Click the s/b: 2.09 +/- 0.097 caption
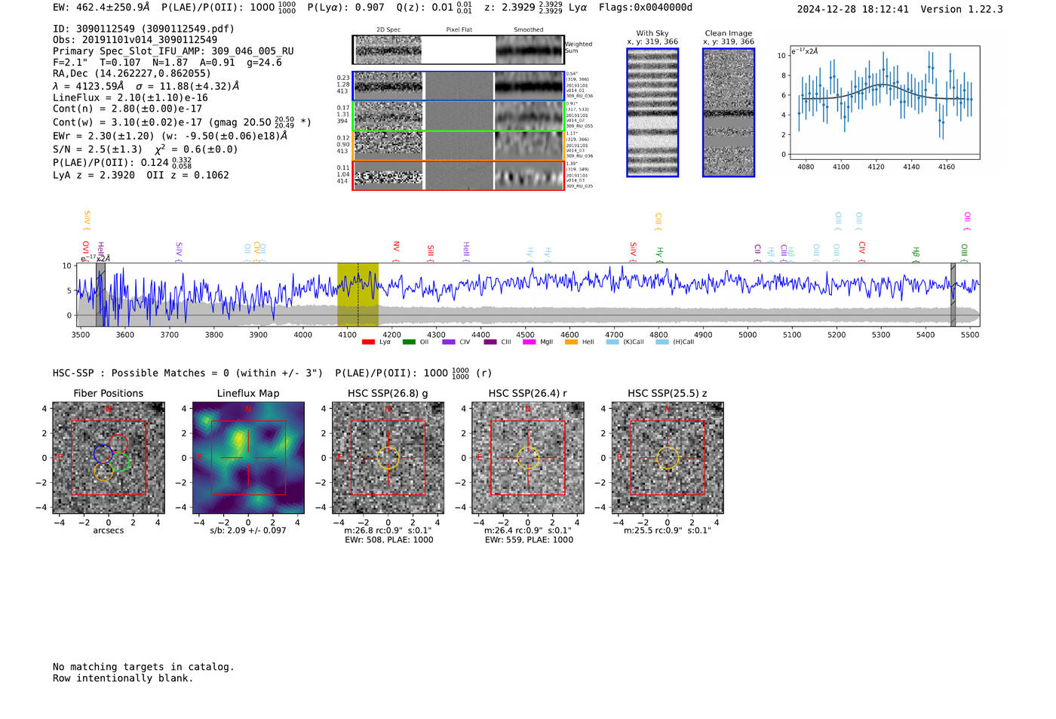The height and width of the screenshot is (719, 1056). click(x=248, y=530)
